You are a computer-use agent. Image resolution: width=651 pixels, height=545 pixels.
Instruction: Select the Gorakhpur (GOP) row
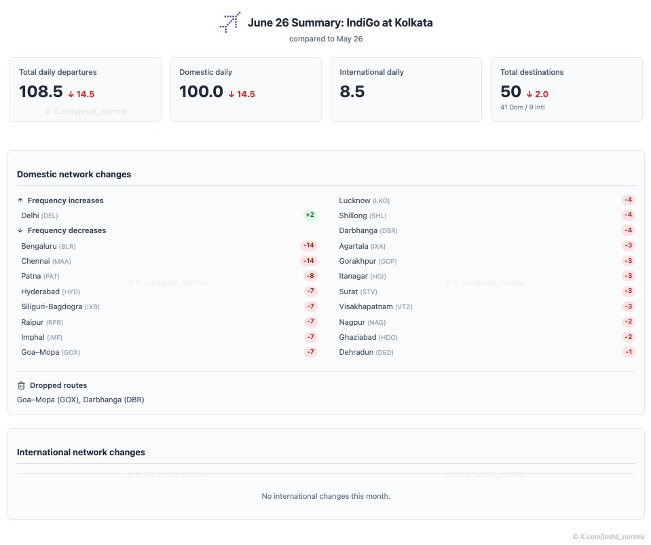point(487,261)
